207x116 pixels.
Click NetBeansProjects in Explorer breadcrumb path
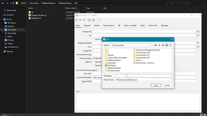[49, 3]
